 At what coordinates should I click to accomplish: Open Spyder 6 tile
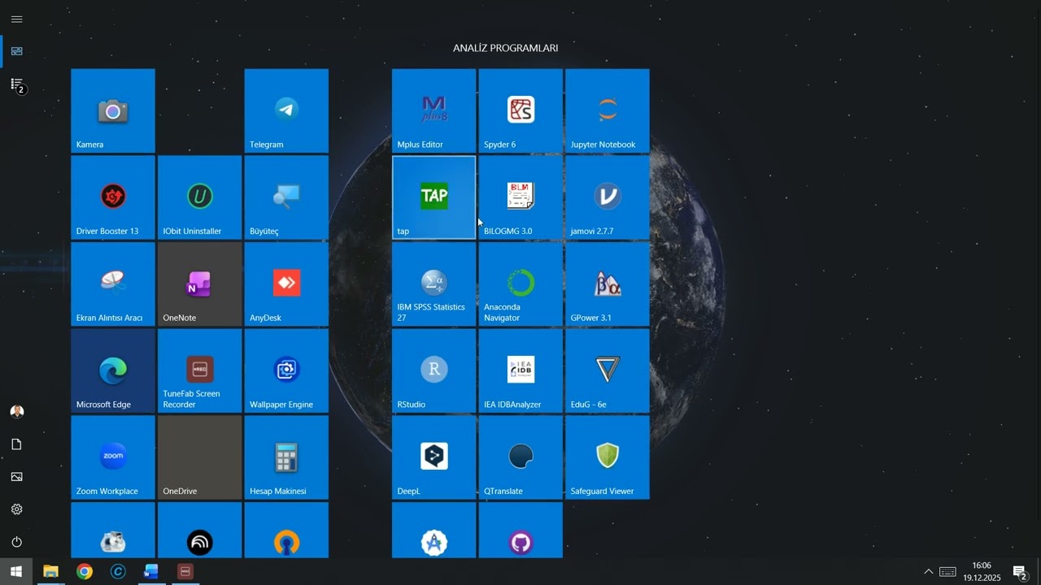[520, 110]
